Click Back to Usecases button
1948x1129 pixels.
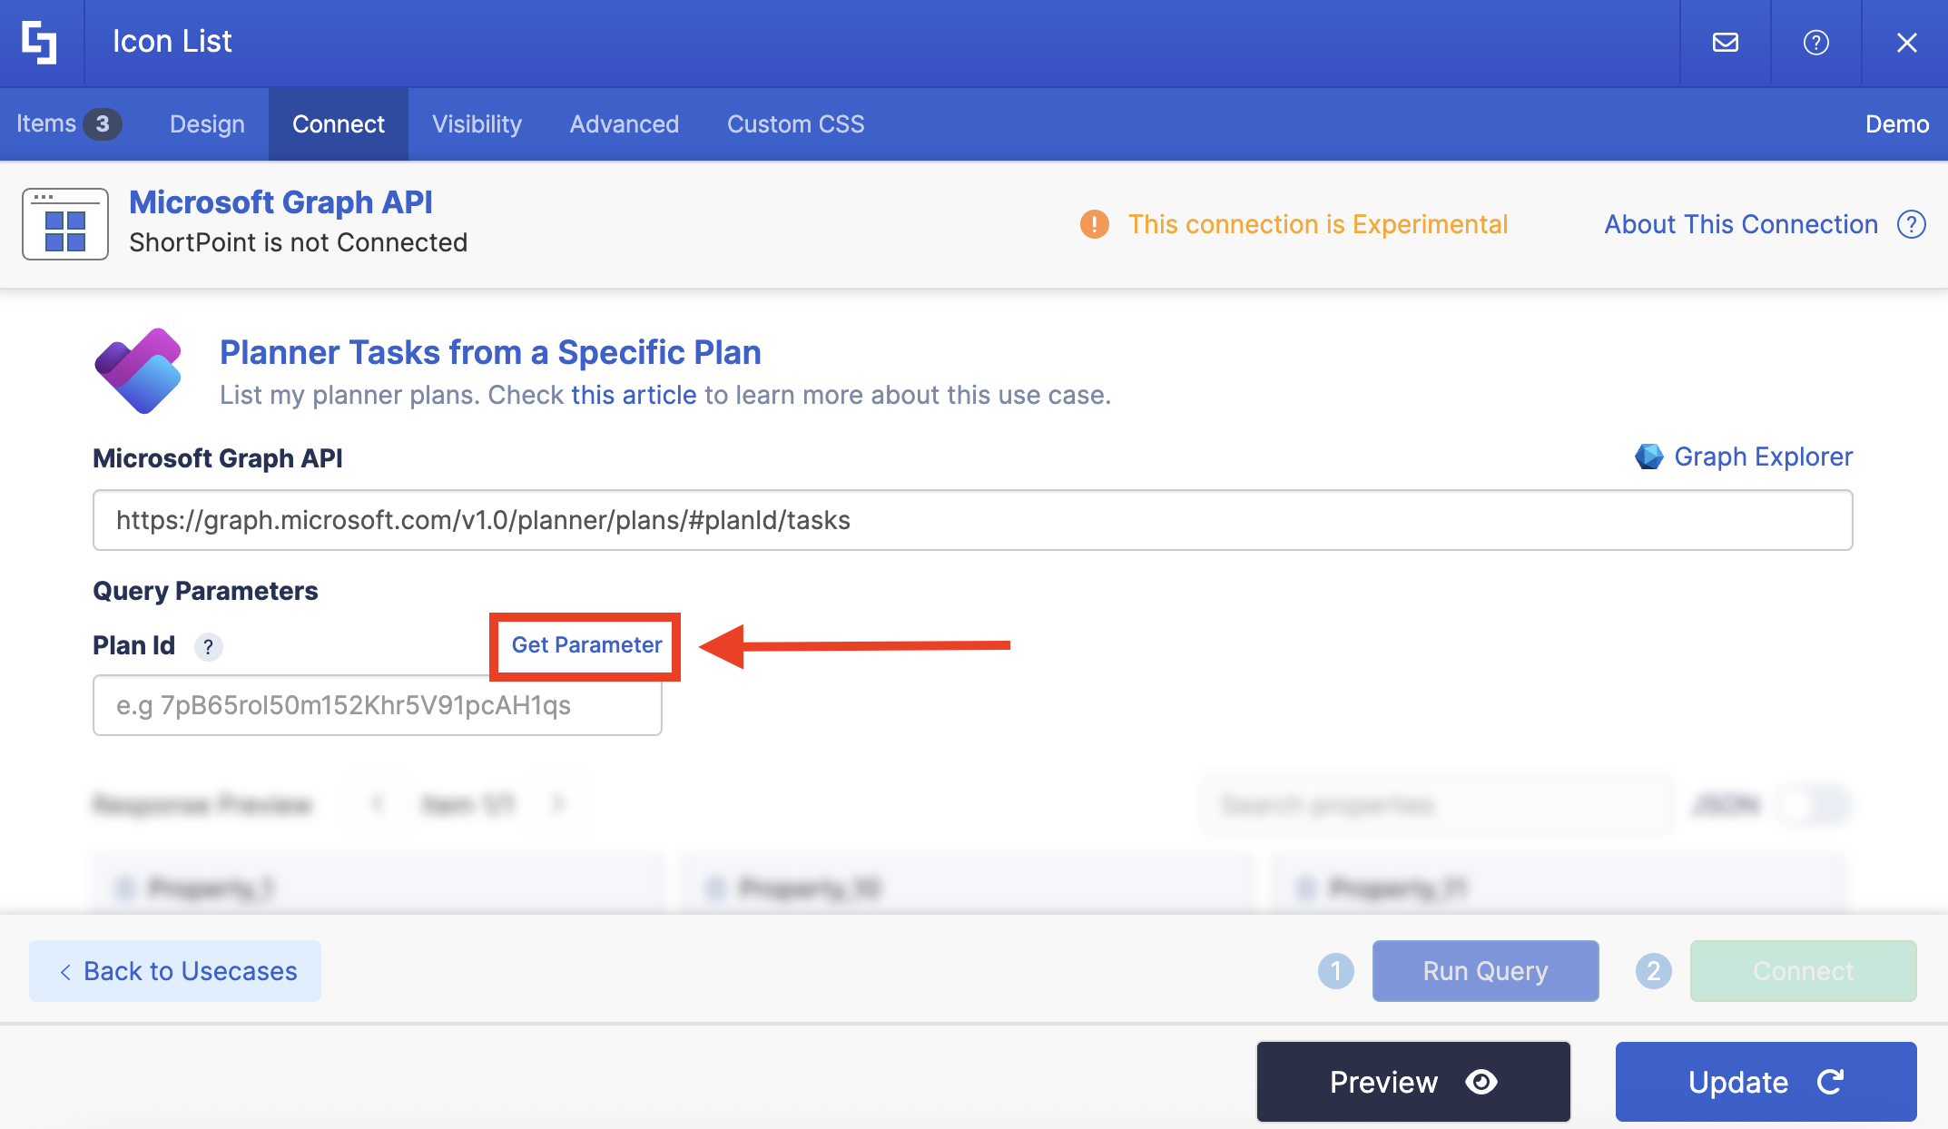[x=175, y=971]
